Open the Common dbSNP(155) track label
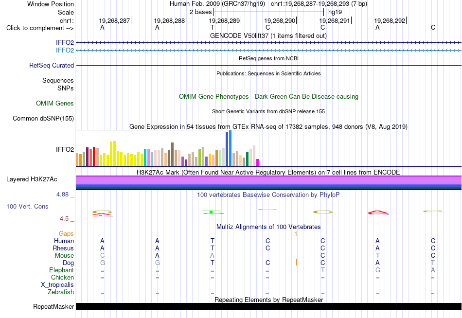This screenshot has width=462, height=318. 43,118
